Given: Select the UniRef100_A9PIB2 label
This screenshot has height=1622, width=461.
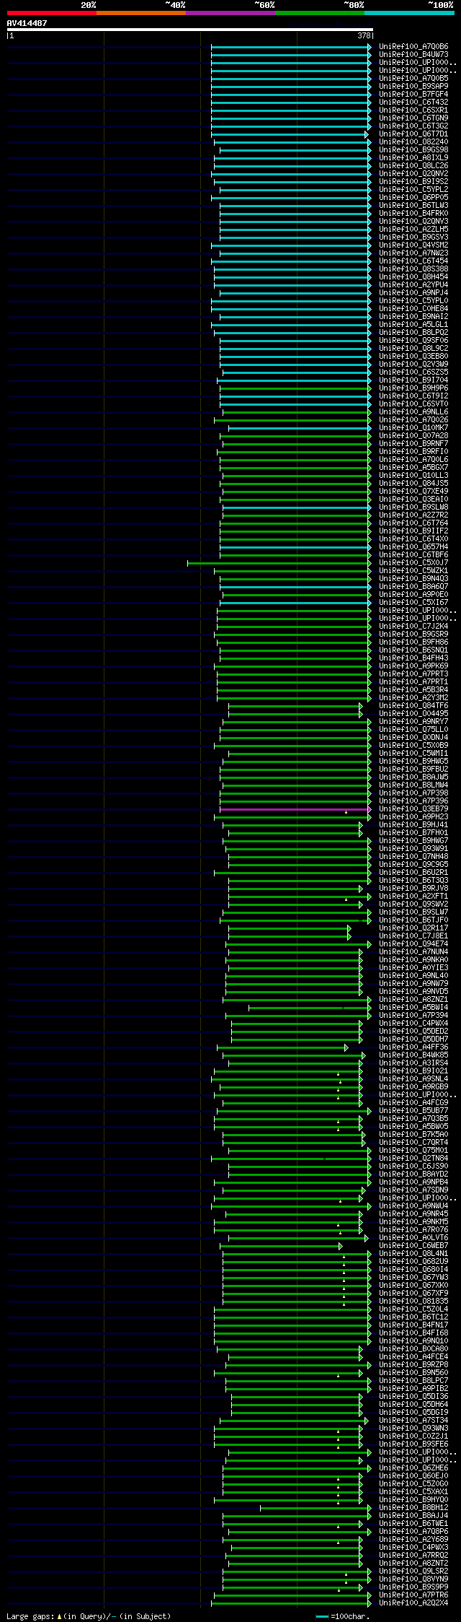Looking at the screenshot, I should coord(413,1389).
